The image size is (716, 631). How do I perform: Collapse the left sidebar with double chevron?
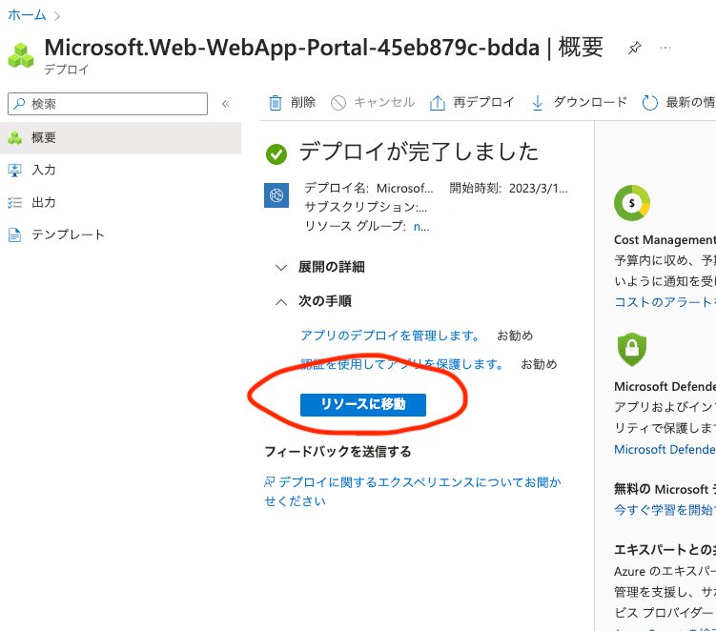pyautogui.click(x=226, y=104)
